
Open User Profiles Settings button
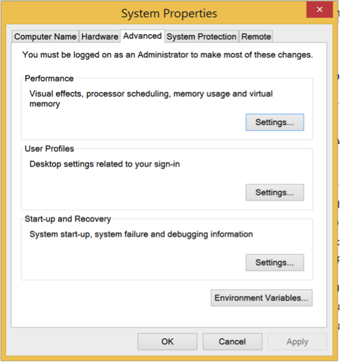(275, 193)
